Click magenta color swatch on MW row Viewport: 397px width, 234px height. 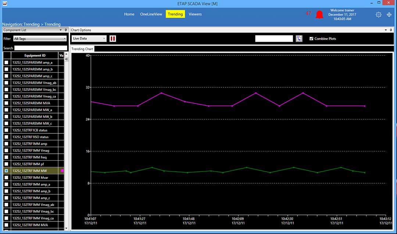62,171
